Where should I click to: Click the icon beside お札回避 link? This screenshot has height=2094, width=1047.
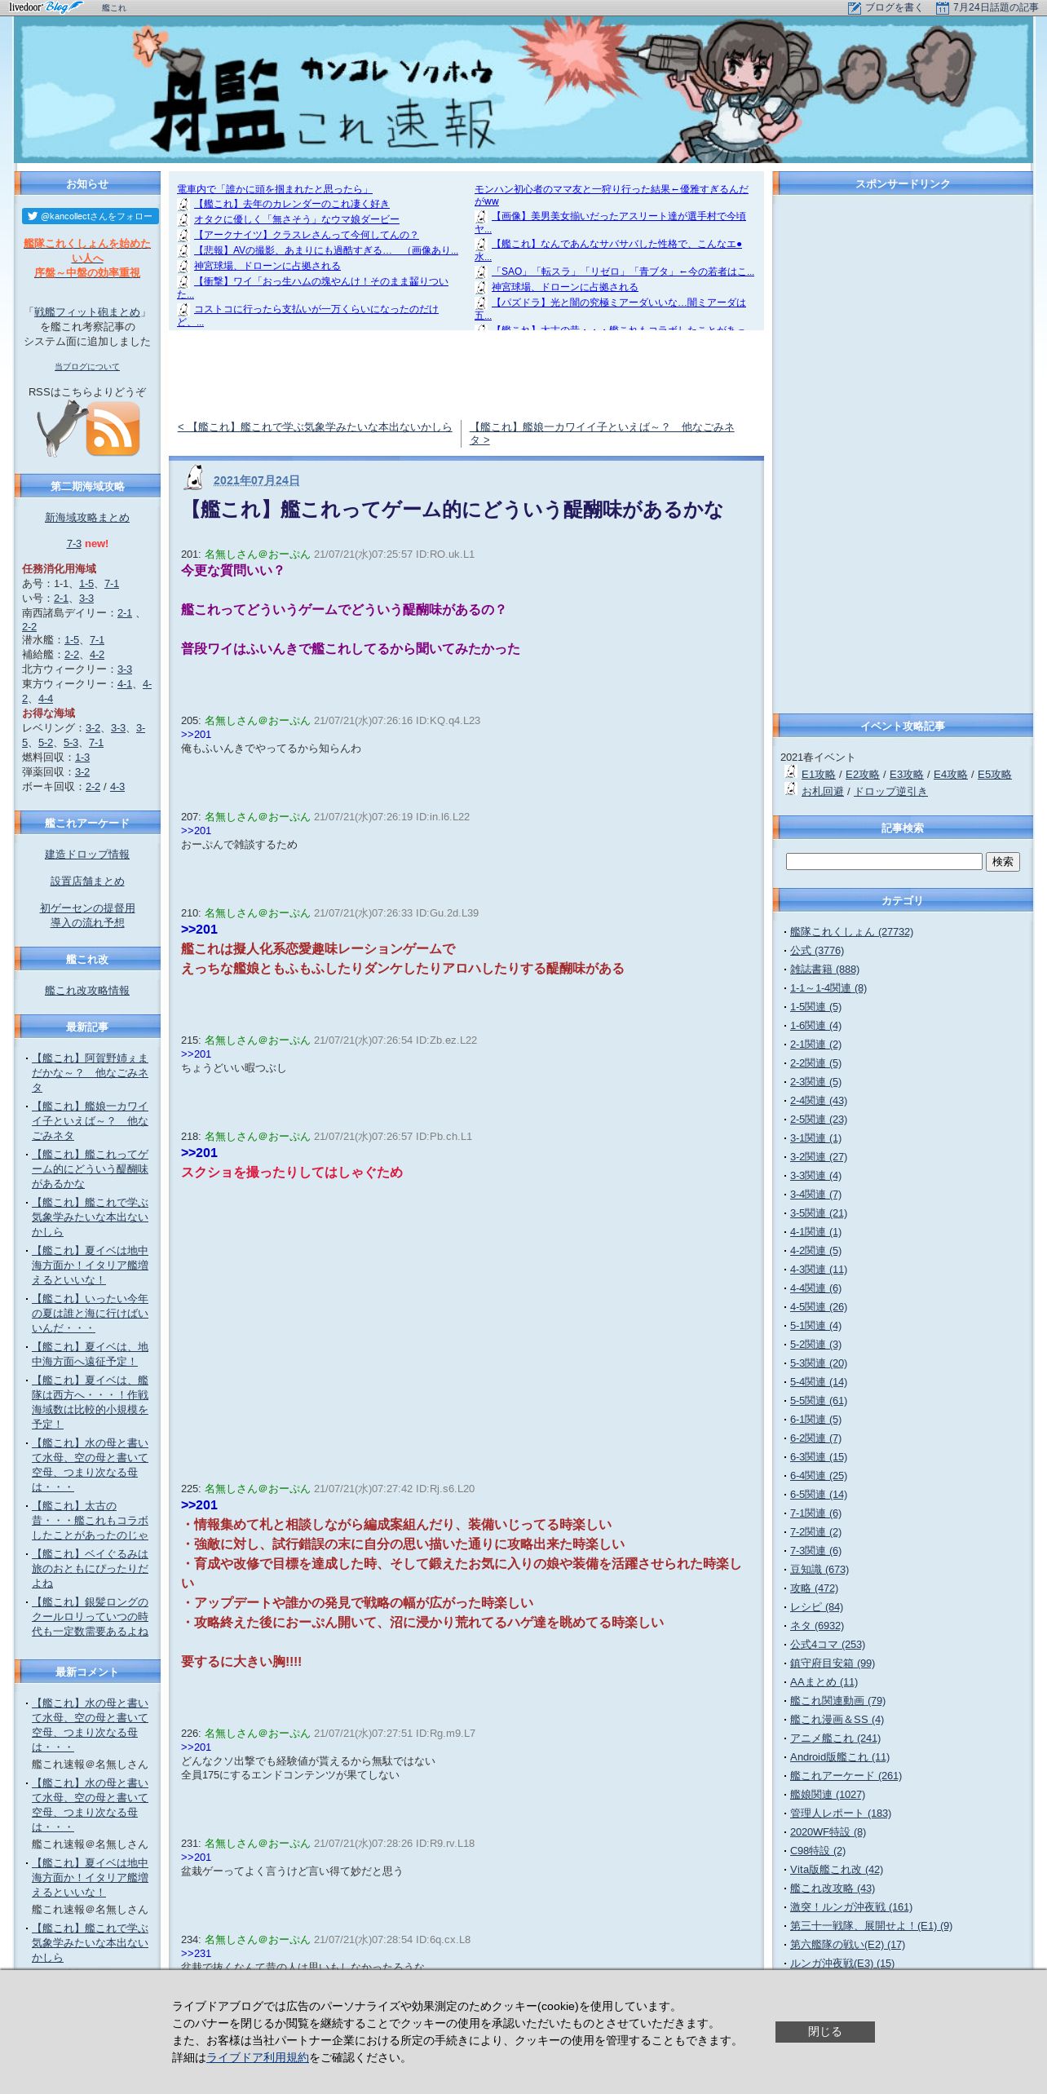790,789
